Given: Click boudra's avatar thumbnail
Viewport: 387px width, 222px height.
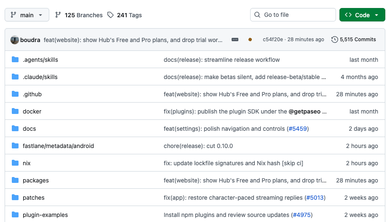Looking at the screenshot, I should point(15,40).
